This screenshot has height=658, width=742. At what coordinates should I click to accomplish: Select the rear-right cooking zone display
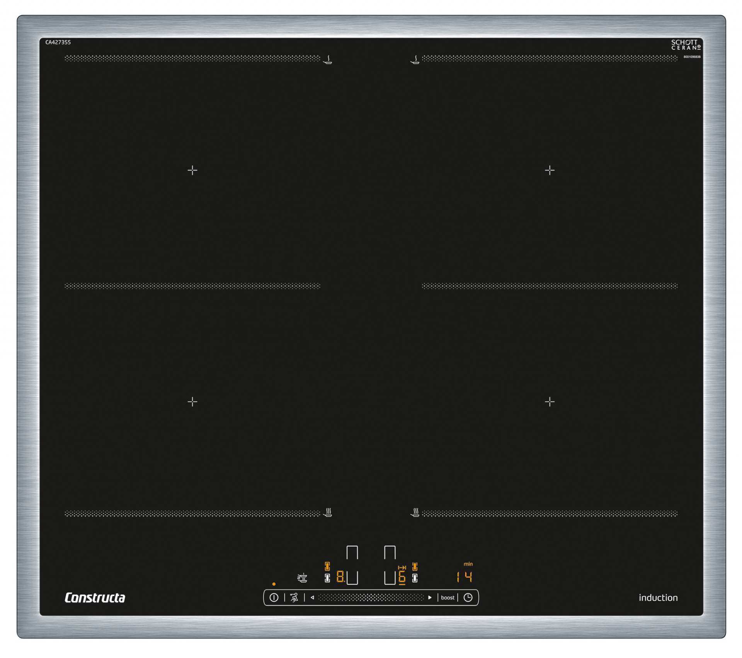[x=390, y=553]
